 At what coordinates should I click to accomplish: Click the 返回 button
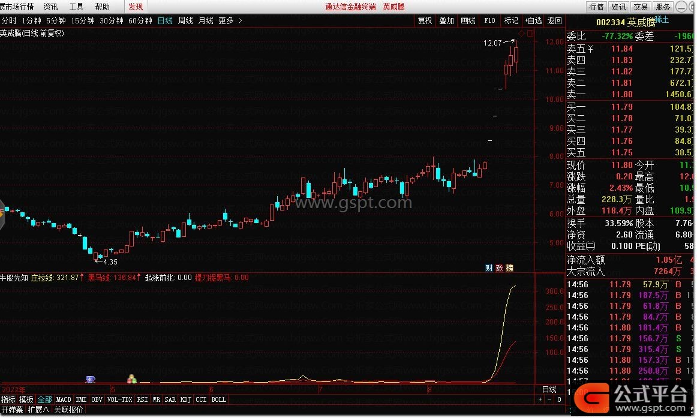pyautogui.click(x=555, y=20)
